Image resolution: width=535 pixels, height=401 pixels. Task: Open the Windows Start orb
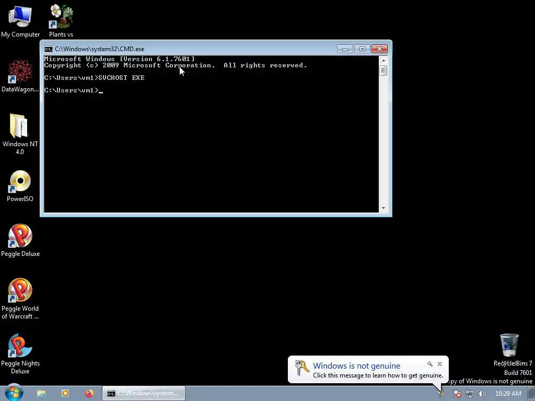pyautogui.click(x=14, y=393)
